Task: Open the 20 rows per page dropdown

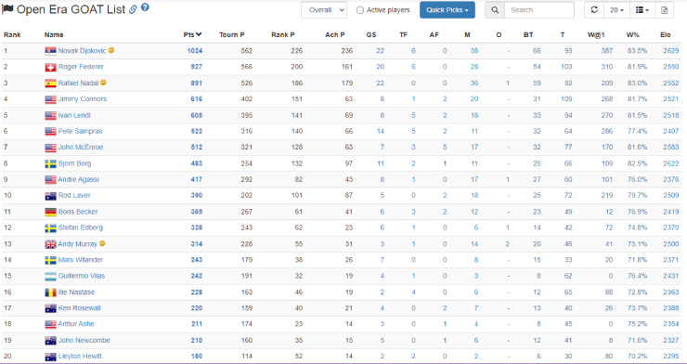Action: tap(616, 10)
